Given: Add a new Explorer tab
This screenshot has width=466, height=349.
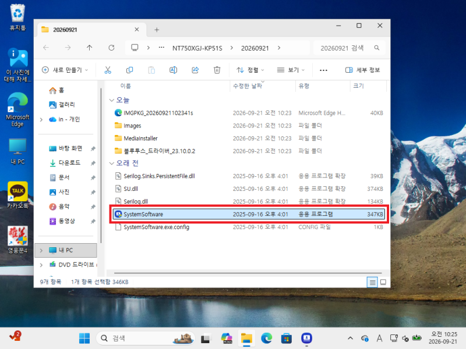Looking at the screenshot, I should click(x=157, y=30).
